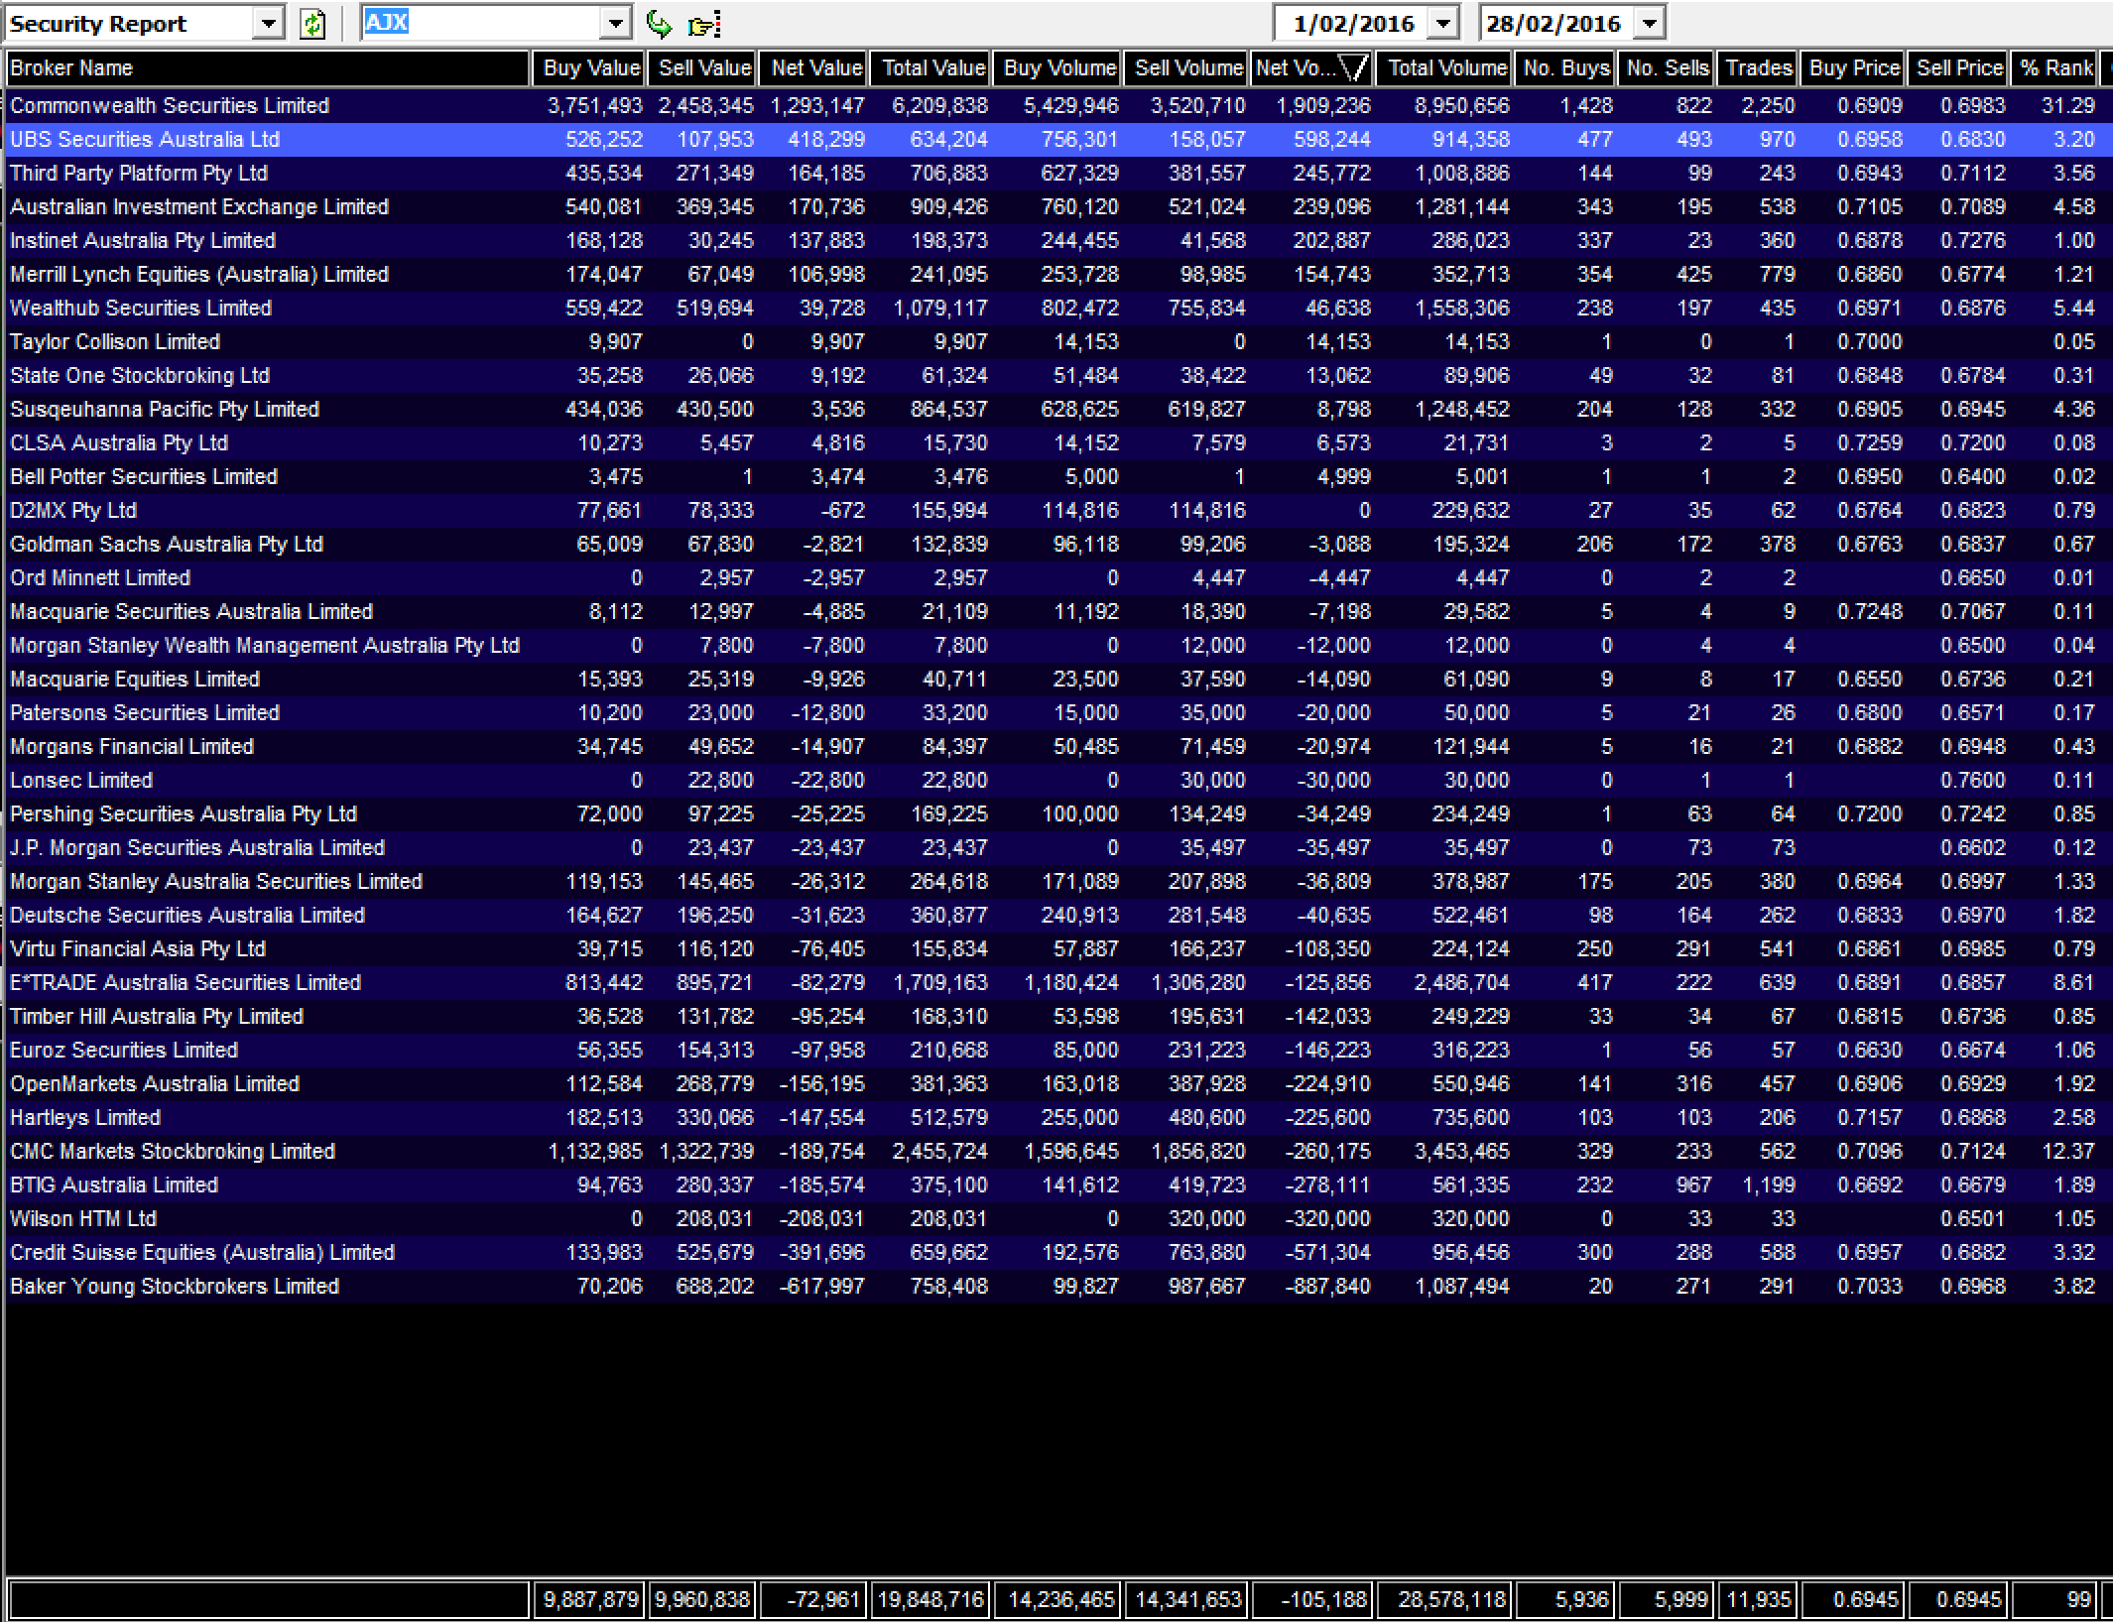This screenshot has width=2113, height=1622.
Task: Select Macquarie Equities Limited row
Action: click(1058, 679)
